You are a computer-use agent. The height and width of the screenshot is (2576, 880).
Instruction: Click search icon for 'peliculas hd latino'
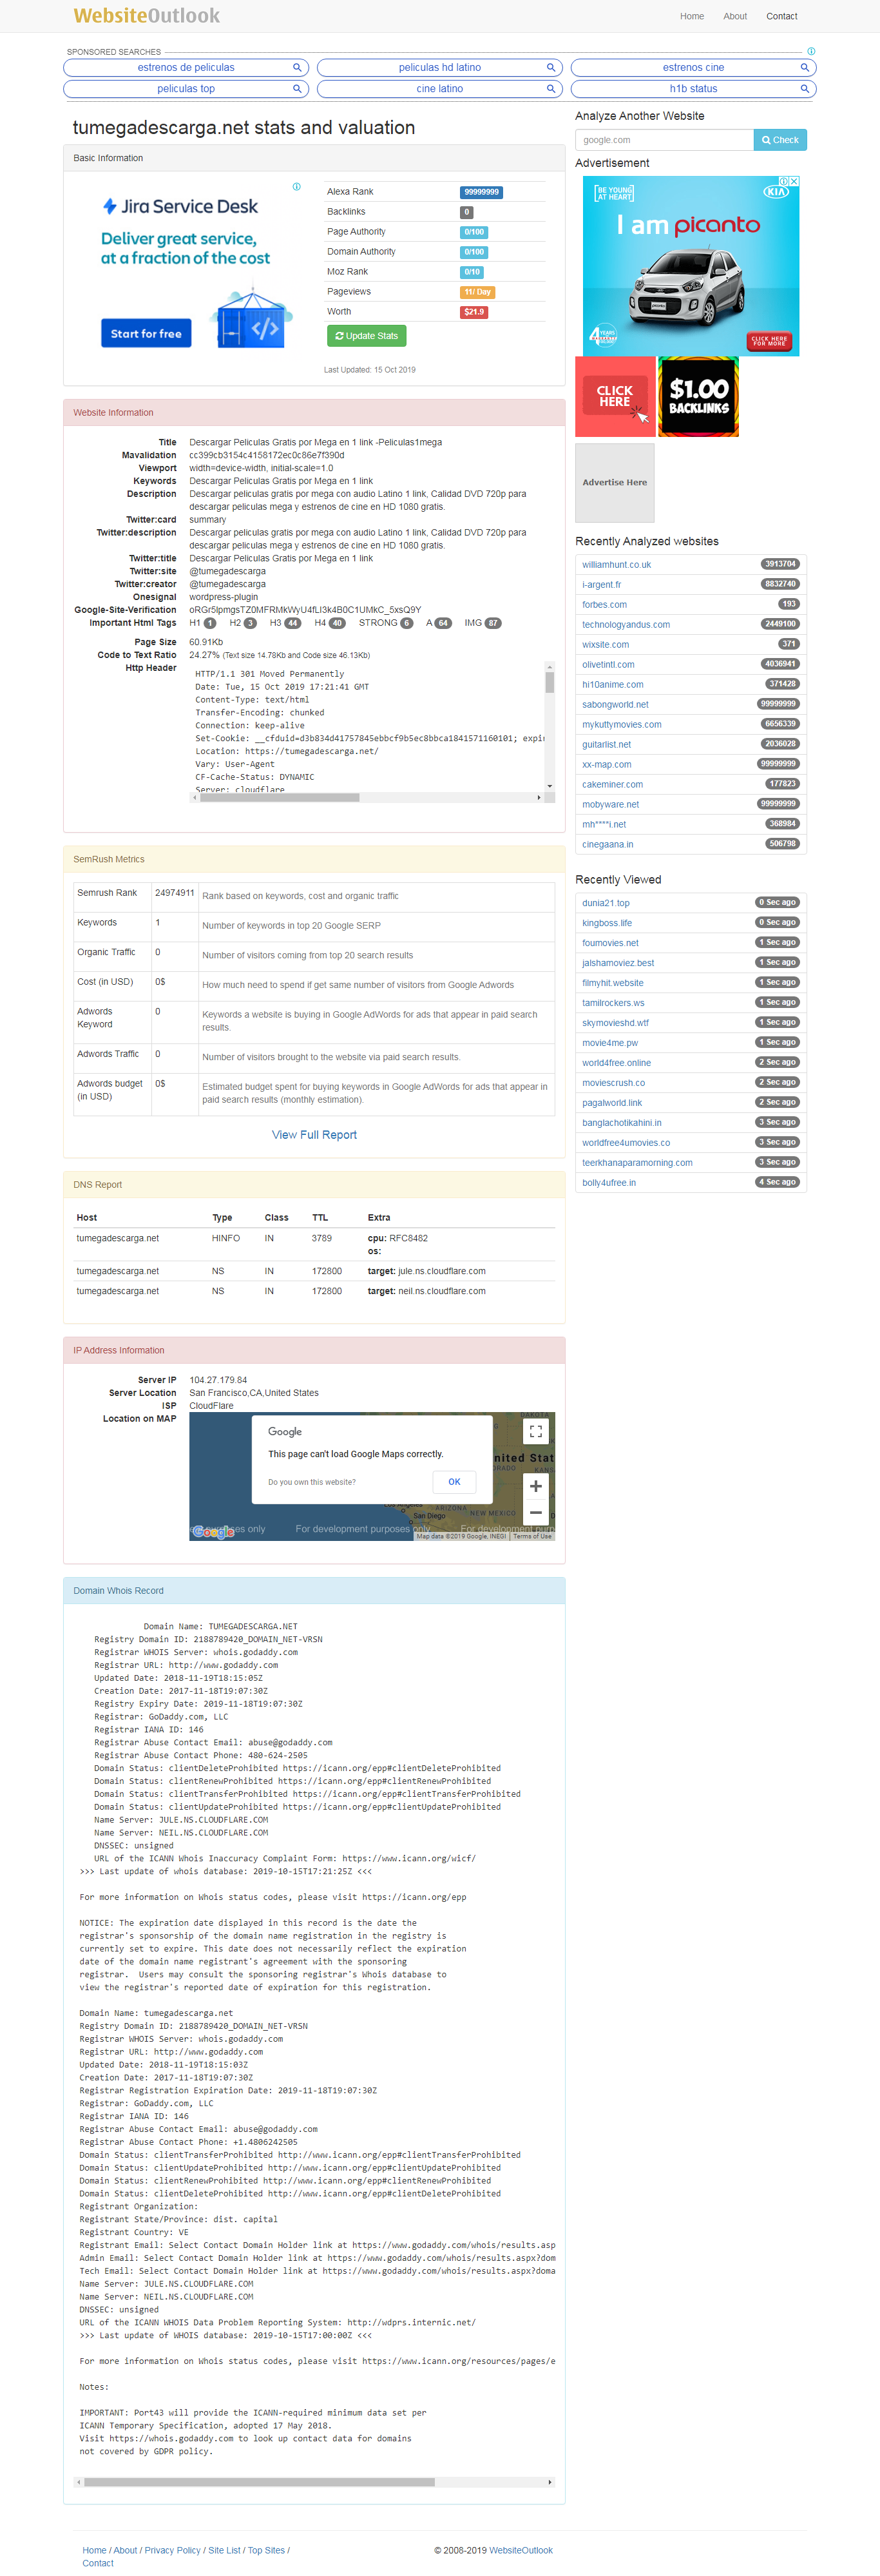tap(550, 67)
